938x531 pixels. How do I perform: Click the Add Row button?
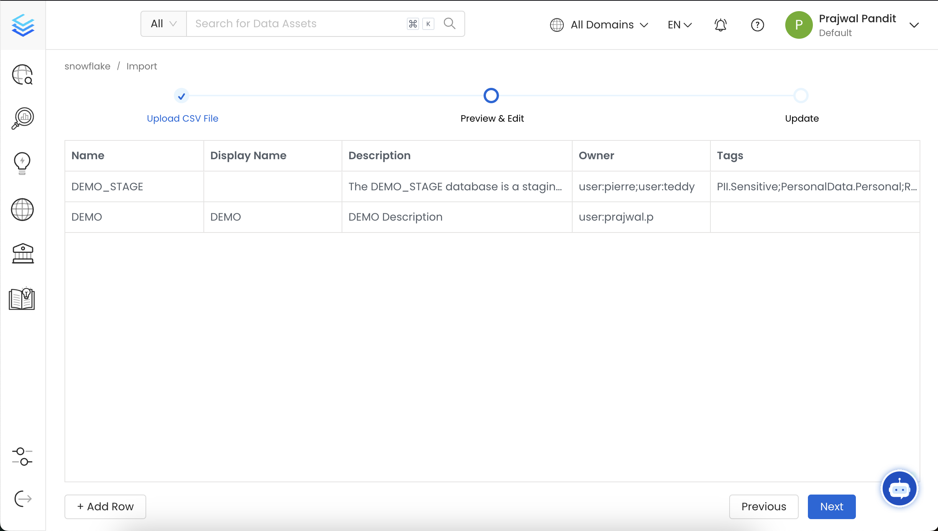105,506
